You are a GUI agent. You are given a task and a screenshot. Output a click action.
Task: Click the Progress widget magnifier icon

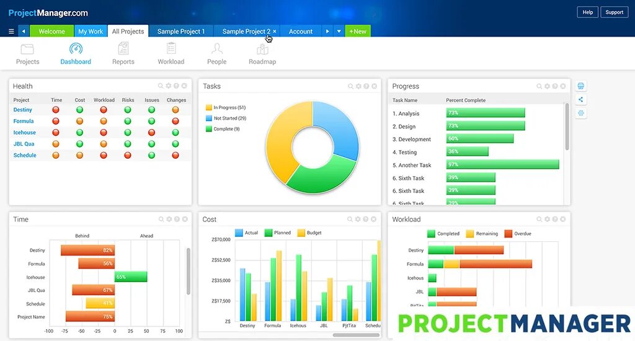pyautogui.click(x=540, y=86)
